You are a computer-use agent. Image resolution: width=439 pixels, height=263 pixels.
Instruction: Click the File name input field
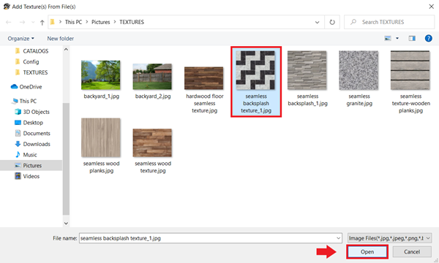click(210, 238)
